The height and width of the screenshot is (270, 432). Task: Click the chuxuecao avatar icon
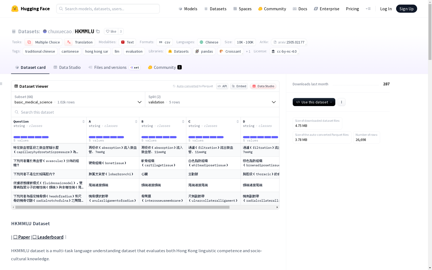pos(45,31)
